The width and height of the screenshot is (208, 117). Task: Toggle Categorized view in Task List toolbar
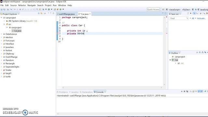[194, 13]
